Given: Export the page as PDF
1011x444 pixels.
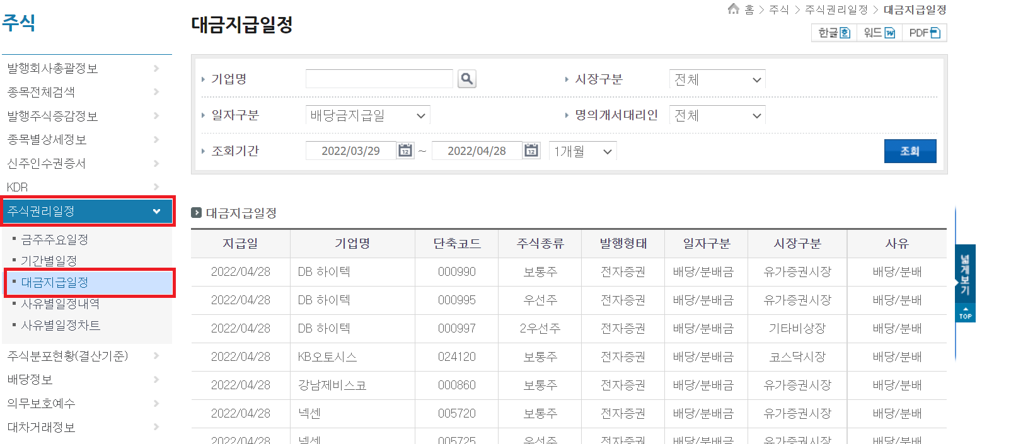Looking at the screenshot, I should (924, 33).
